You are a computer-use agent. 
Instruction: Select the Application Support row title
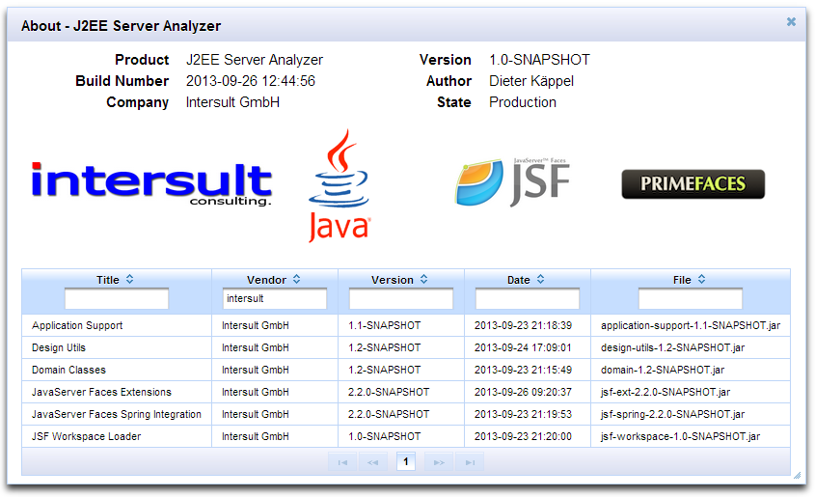click(77, 325)
